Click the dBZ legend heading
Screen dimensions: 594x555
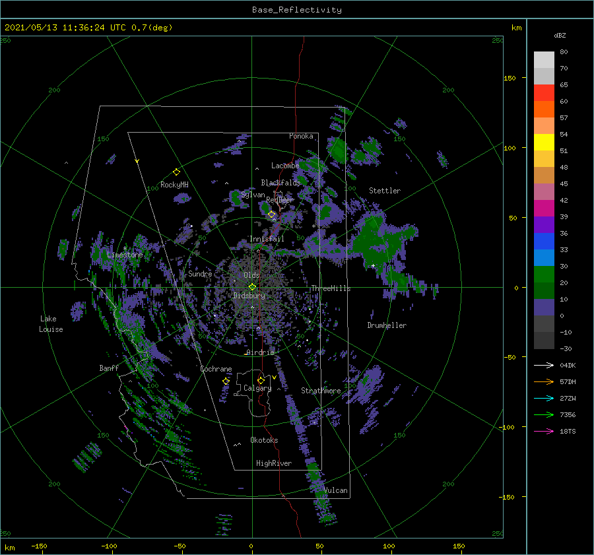point(560,36)
